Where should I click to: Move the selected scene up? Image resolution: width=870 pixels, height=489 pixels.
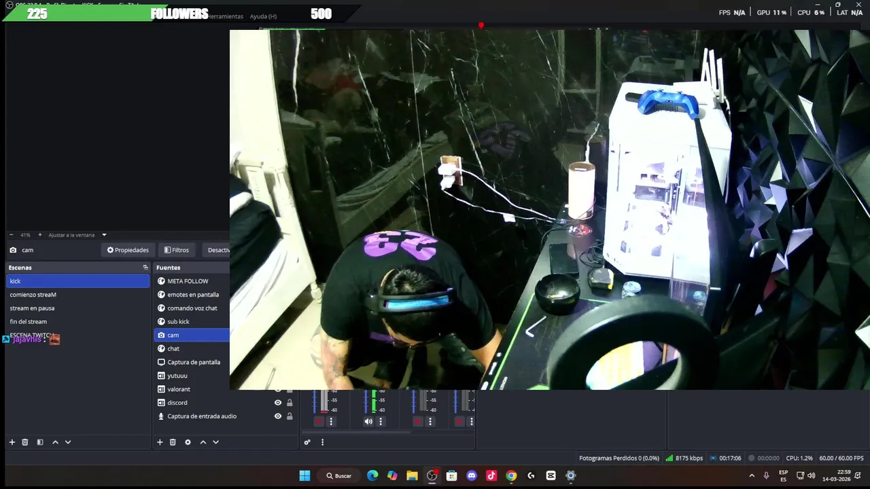[55, 442]
